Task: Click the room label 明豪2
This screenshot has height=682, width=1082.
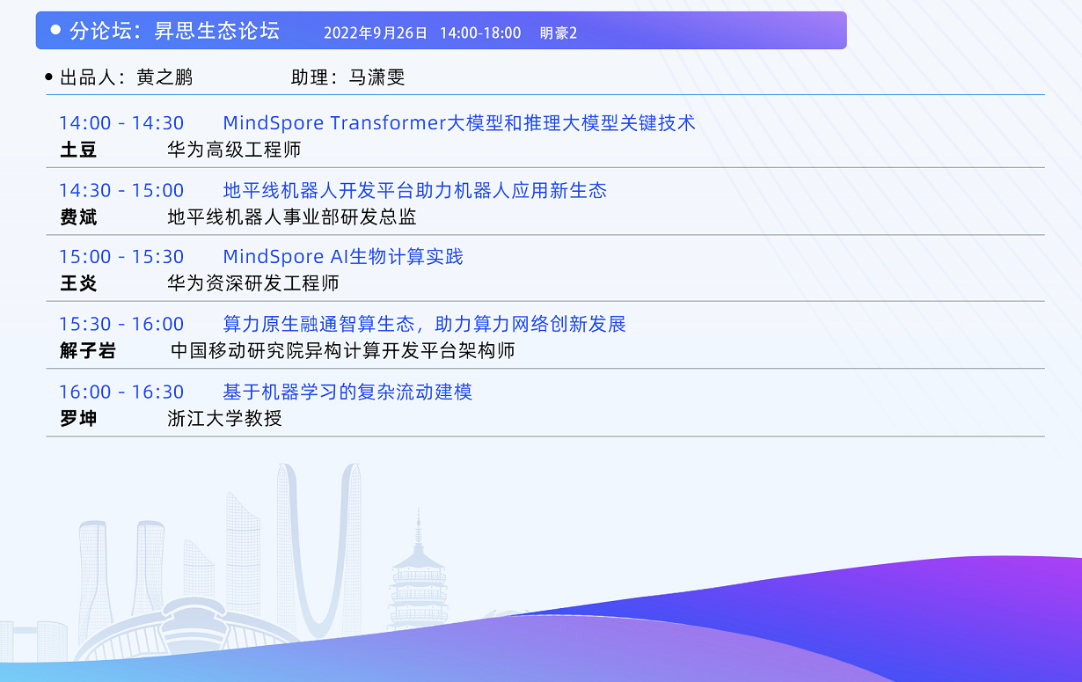Action: point(559,33)
